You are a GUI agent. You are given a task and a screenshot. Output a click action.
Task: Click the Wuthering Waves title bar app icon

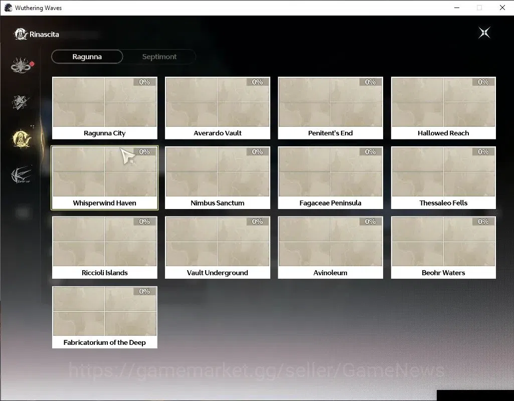8,8
